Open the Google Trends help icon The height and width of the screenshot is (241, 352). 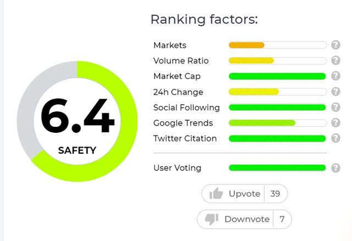335,123
